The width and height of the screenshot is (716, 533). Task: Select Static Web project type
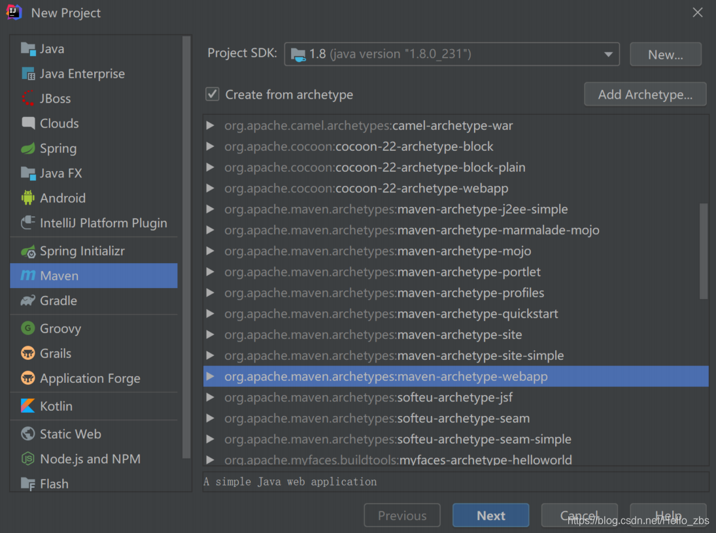coord(94,434)
